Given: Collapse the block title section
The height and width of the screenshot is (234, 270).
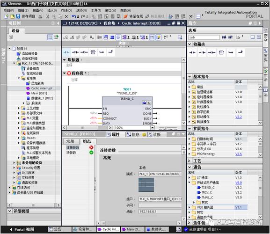Looking at the screenshot, I should (65, 60).
